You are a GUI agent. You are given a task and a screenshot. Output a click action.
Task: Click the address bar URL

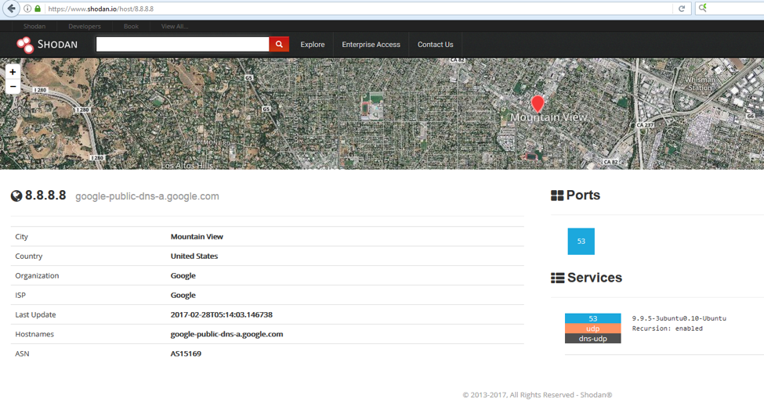(101, 9)
